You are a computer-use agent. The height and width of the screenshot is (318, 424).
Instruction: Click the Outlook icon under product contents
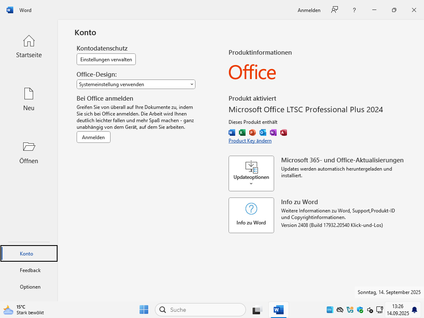[x=263, y=132]
